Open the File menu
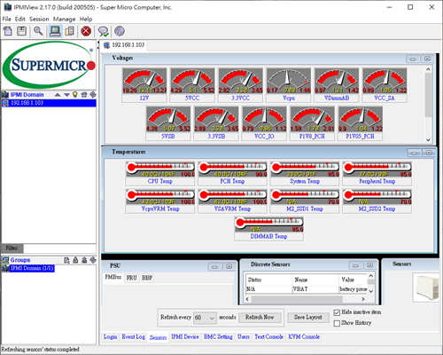Viewport: 443px width, 355px height. point(6,19)
